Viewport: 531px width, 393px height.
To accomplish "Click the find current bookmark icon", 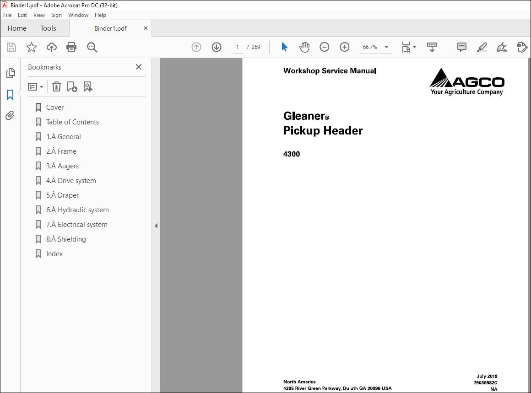I will pos(88,86).
